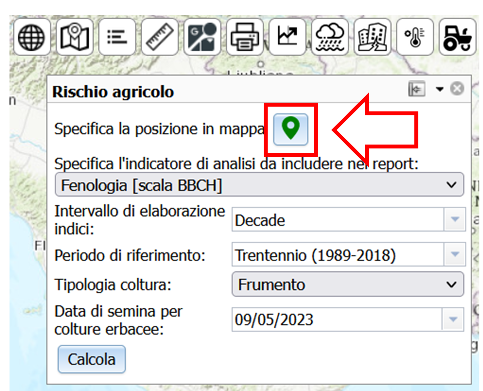
Task: Open the sowing date picker arrow
Action: coord(453,319)
